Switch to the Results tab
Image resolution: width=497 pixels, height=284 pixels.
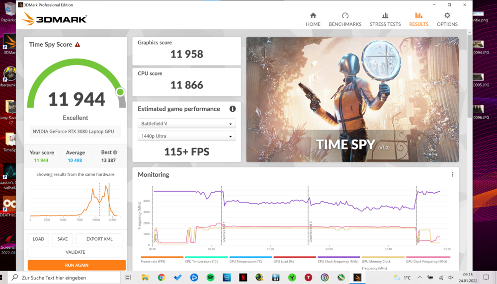[x=418, y=19]
